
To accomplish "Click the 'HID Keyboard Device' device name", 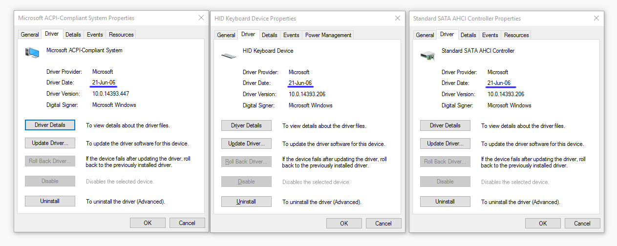I will point(268,51).
